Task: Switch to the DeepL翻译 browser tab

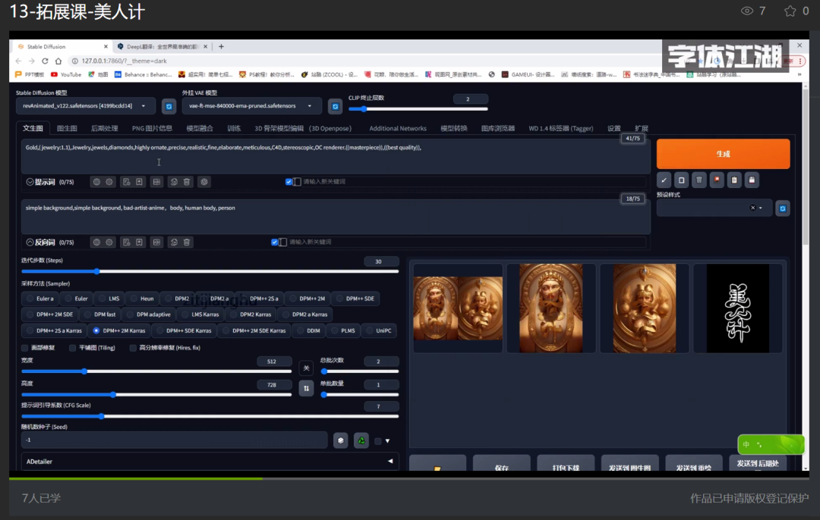Action: coord(162,46)
